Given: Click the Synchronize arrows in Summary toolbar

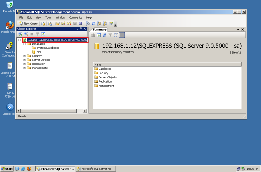Looking at the screenshot, I should click(x=104, y=35).
